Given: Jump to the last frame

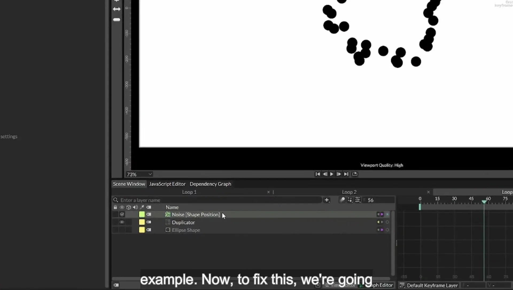Looking at the screenshot, I should (346, 174).
